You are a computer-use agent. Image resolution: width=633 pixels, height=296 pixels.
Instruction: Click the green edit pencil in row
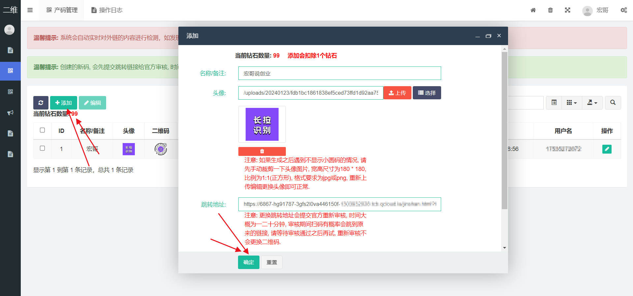607,149
